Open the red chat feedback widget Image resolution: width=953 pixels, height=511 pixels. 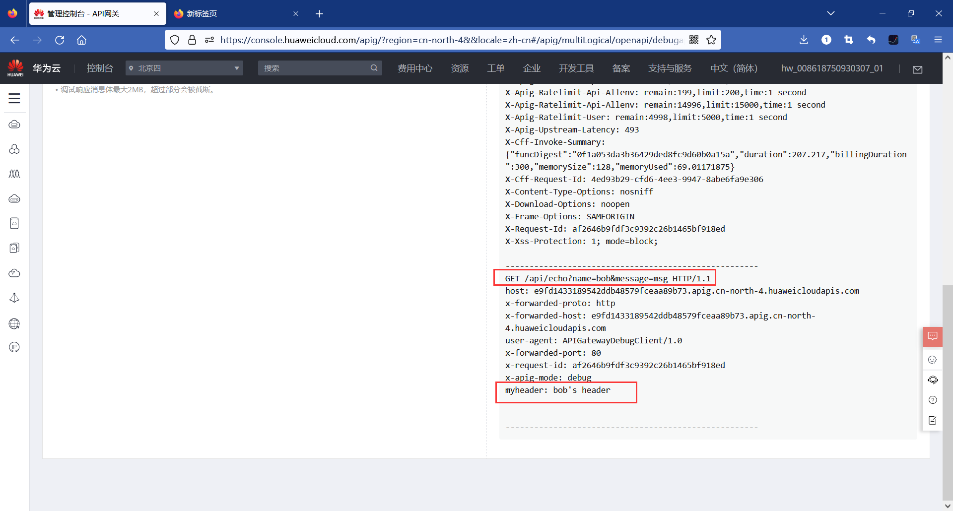933,336
